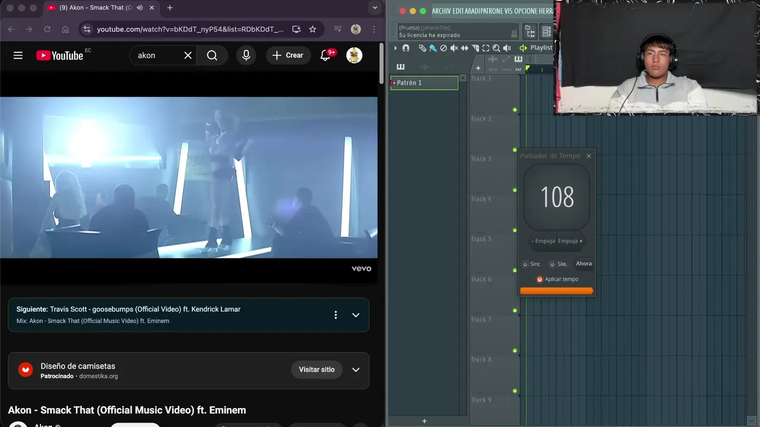Image resolution: width=760 pixels, height=427 pixels.
Task: Select the Playback speaker tool in playlist toolbar
Action: tap(507, 48)
